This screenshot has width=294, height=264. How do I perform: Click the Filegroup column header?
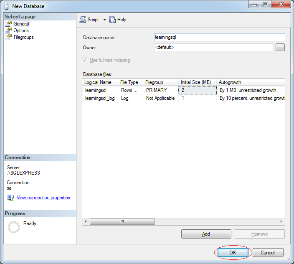[161, 82]
